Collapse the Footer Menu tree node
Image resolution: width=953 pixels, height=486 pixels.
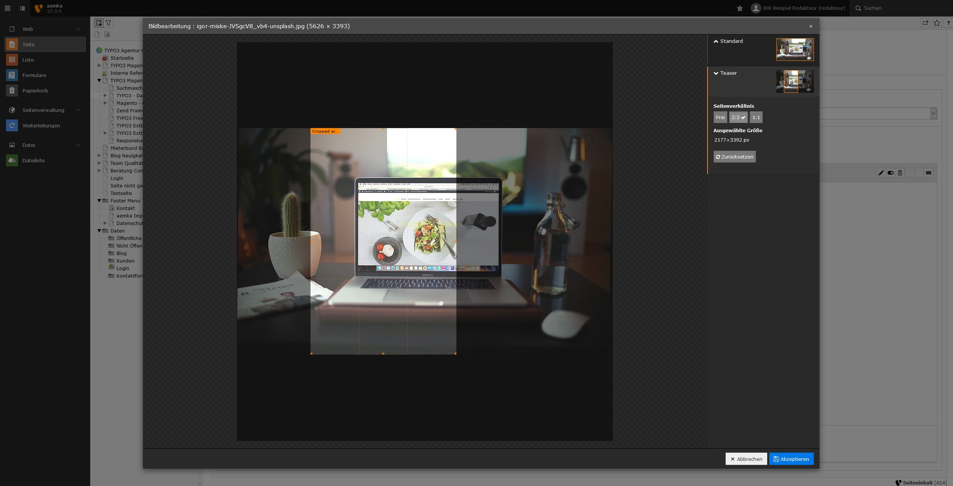tap(99, 201)
